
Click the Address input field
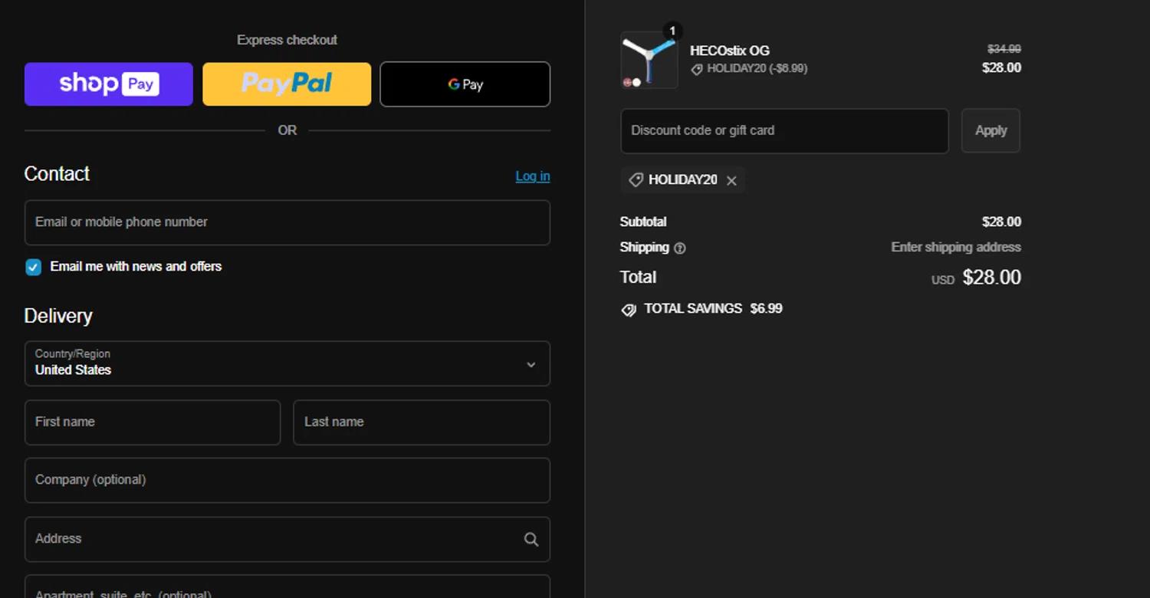[272, 539]
